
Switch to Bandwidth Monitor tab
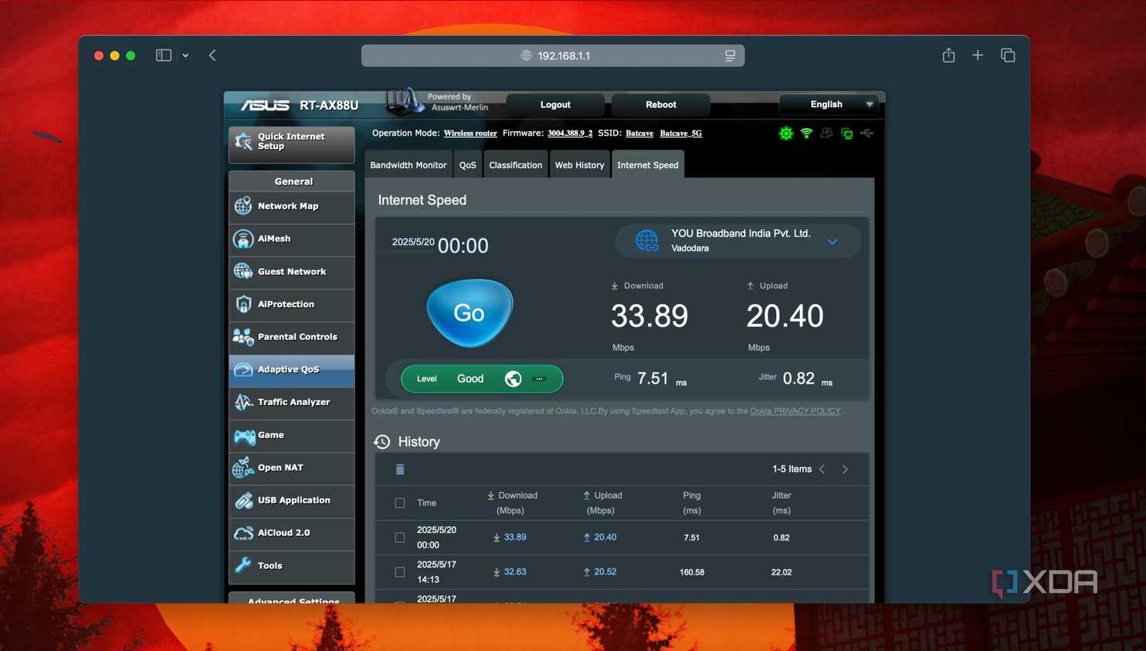(x=408, y=165)
